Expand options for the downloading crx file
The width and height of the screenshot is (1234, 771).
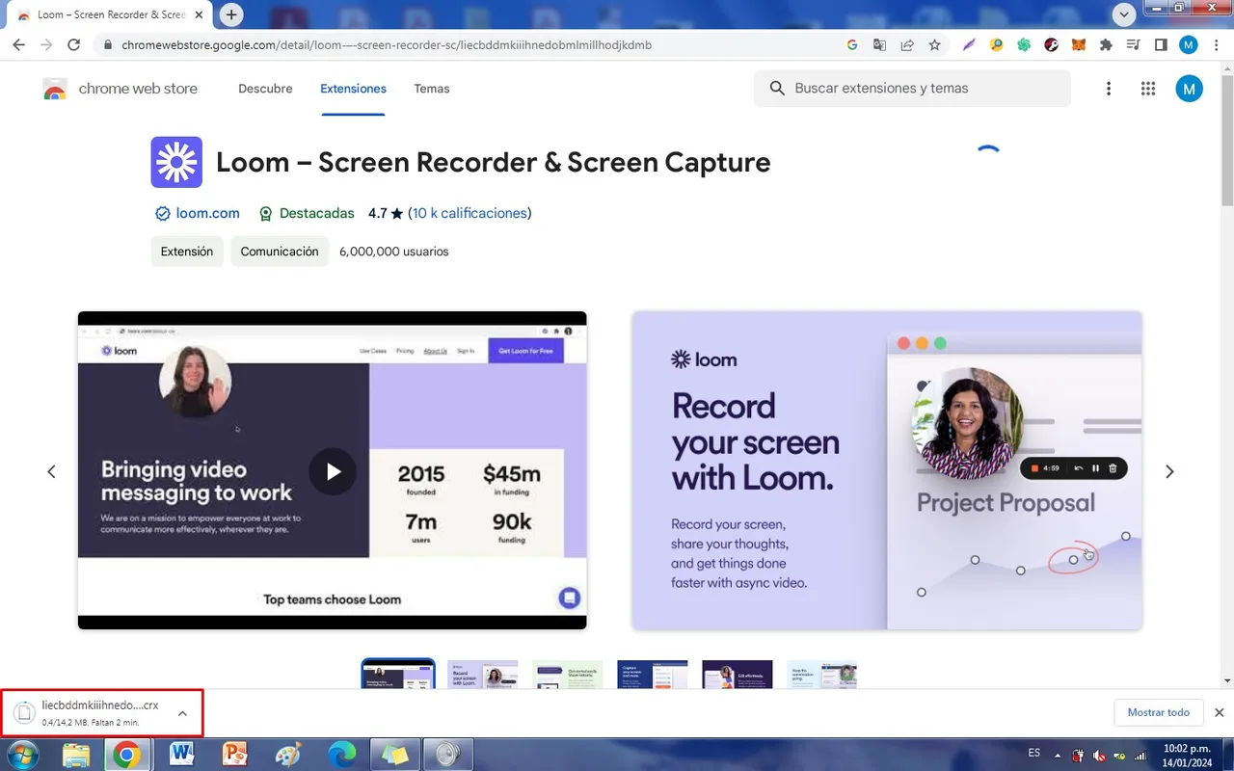coord(182,713)
